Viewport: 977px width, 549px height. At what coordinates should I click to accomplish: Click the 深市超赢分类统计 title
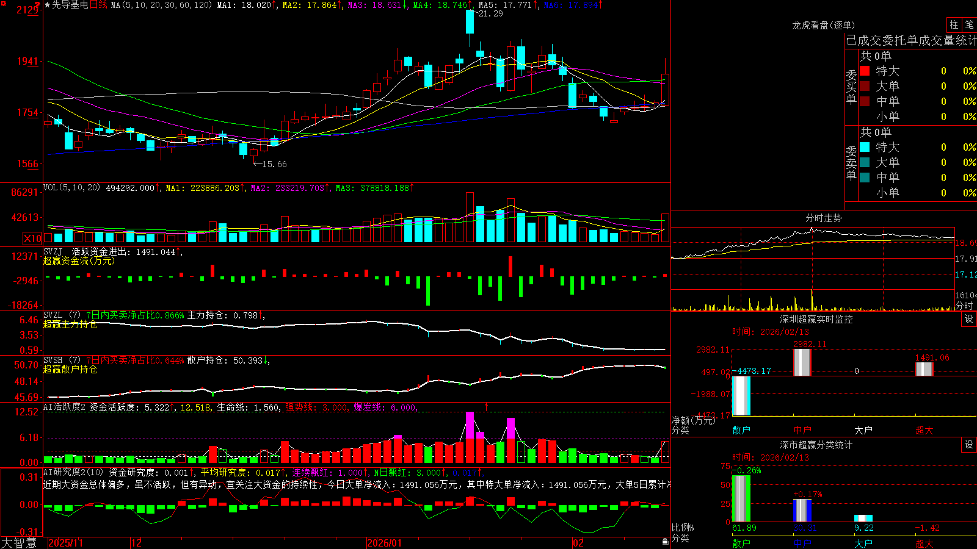(816, 445)
